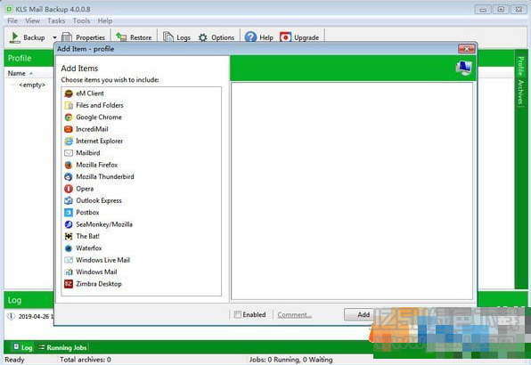531x365 pixels.
Task: Click the computer icon in dialog header
Action: click(x=463, y=68)
